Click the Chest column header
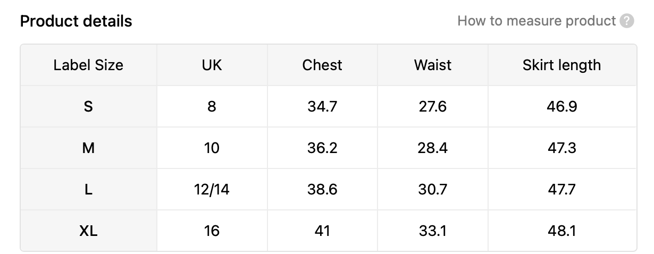The height and width of the screenshot is (254, 654). click(x=322, y=65)
